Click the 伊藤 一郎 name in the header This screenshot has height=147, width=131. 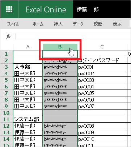click(x=88, y=9)
